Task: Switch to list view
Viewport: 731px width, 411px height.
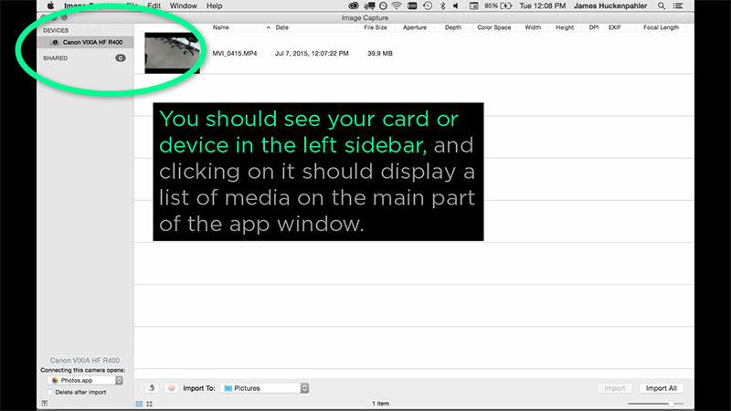Action: click(x=139, y=404)
